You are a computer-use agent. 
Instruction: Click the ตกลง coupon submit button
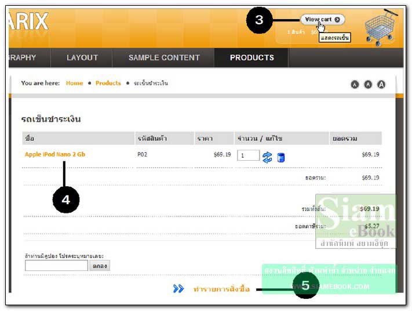(x=100, y=266)
